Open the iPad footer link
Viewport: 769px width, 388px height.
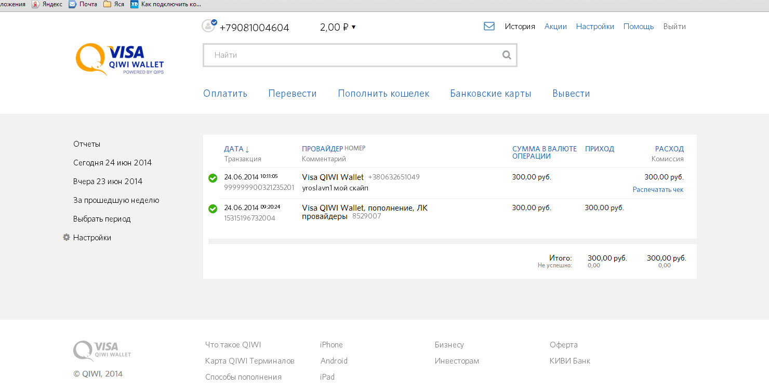coord(327,377)
